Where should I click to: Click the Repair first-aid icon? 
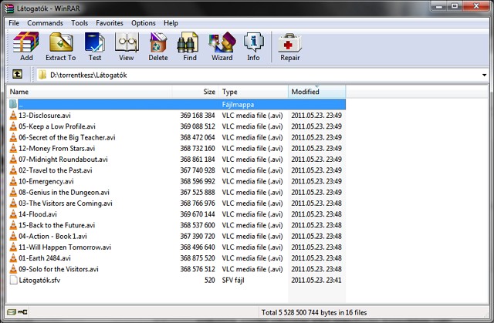coord(290,46)
